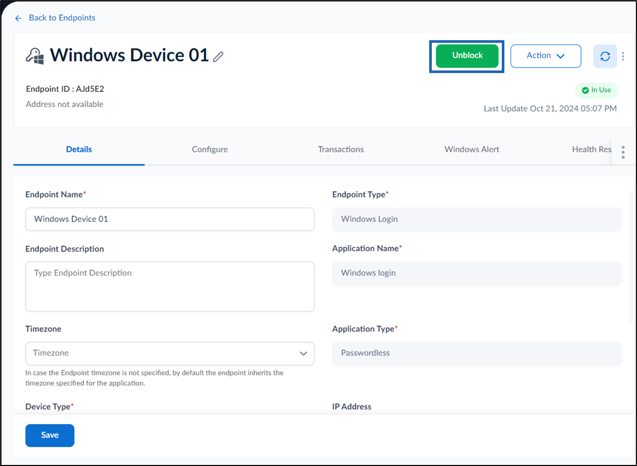Click the Address not available text
This screenshot has width=637, height=466.
pyautogui.click(x=65, y=104)
